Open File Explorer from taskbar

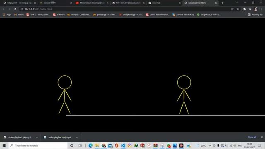point(97,145)
